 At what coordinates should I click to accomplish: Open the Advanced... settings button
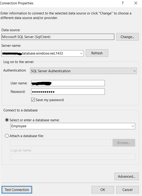pyautogui.click(x=126, y=176)
